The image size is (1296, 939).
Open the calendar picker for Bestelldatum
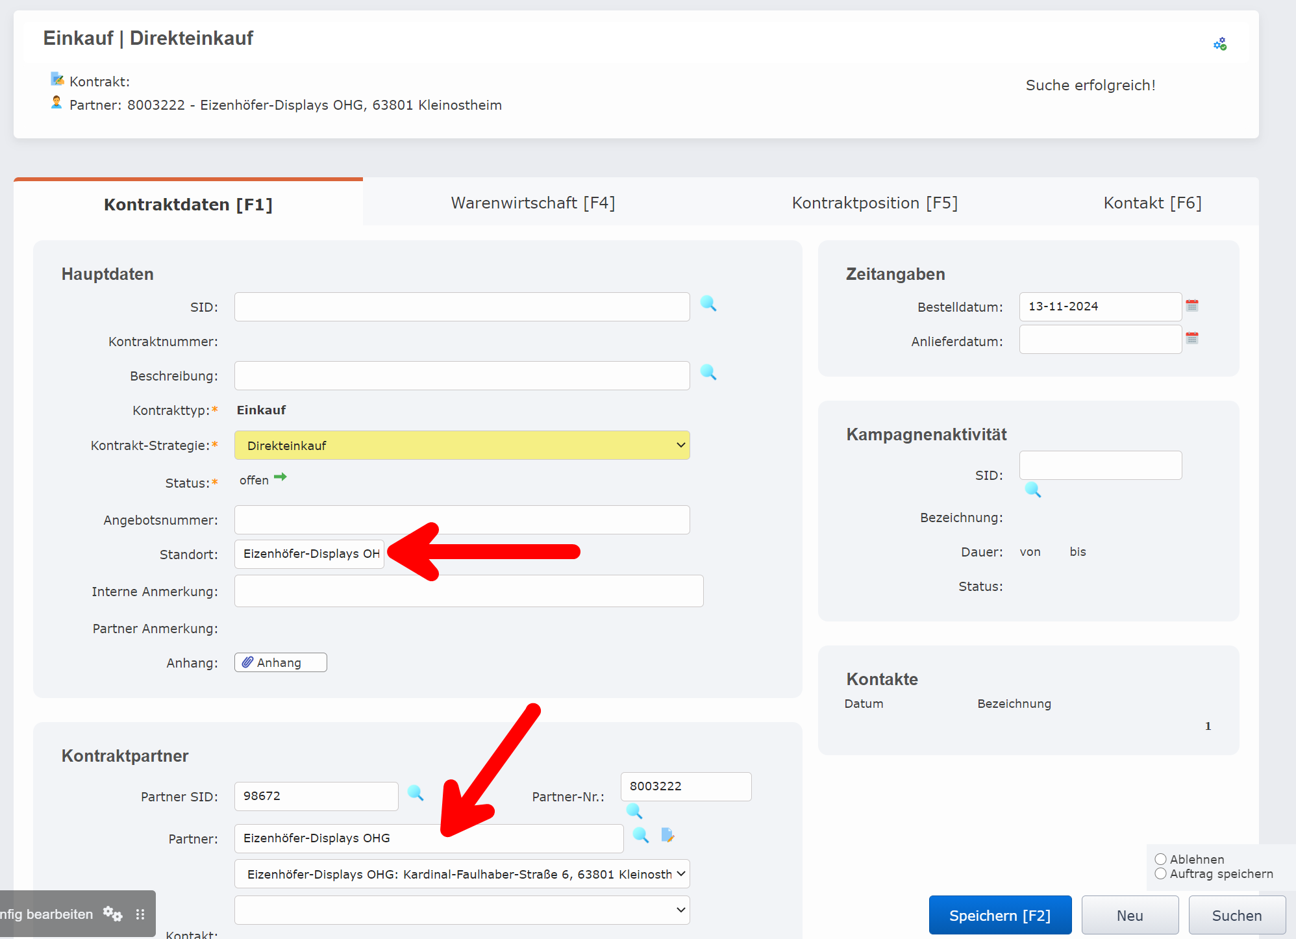point(1192,305)
